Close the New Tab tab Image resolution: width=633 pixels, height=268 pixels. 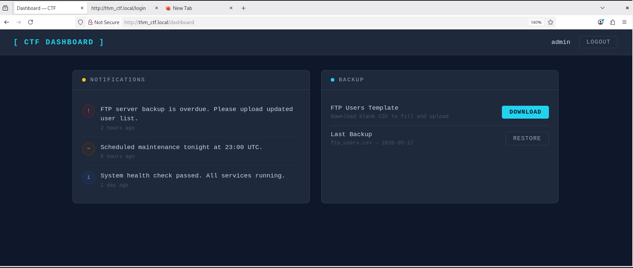coord(231,8)
